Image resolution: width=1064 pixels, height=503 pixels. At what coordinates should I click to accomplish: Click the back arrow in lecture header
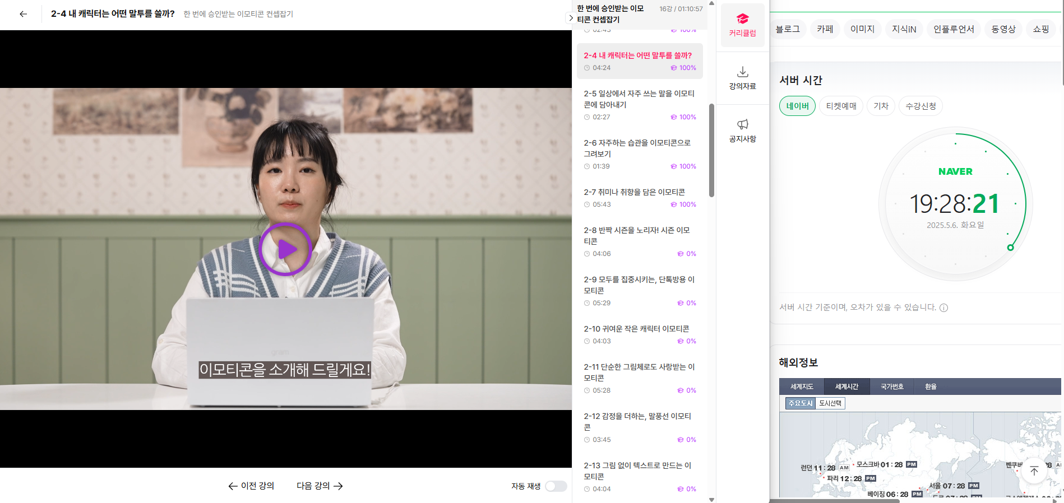(x=23, y=14)
